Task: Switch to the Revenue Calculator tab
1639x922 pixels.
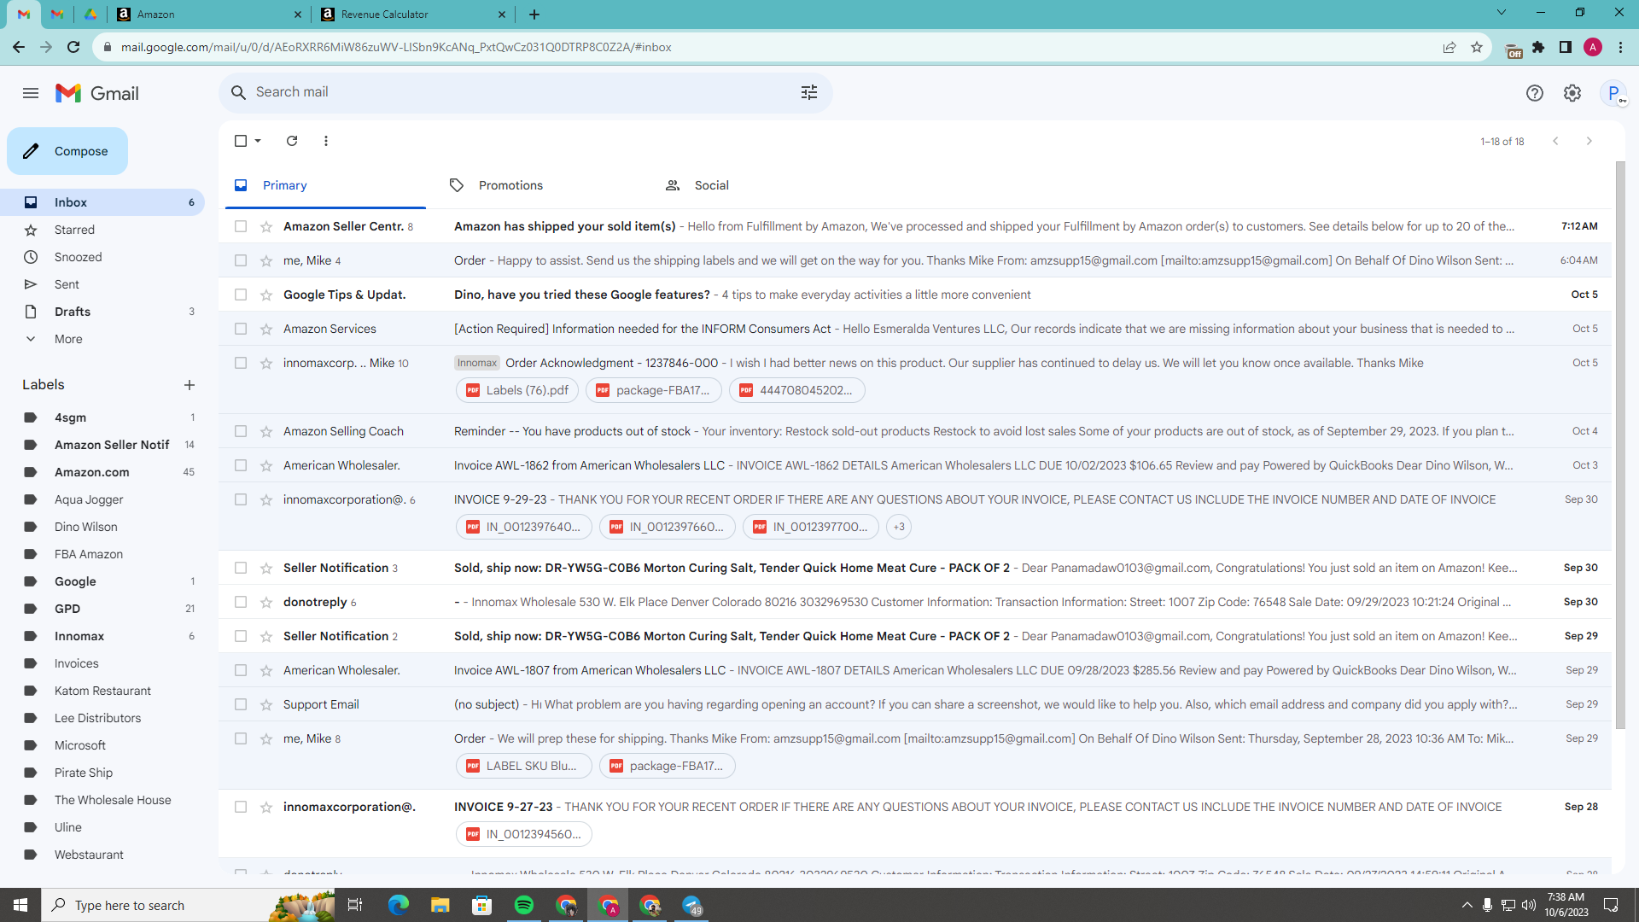Action: [x=414, y=15]
